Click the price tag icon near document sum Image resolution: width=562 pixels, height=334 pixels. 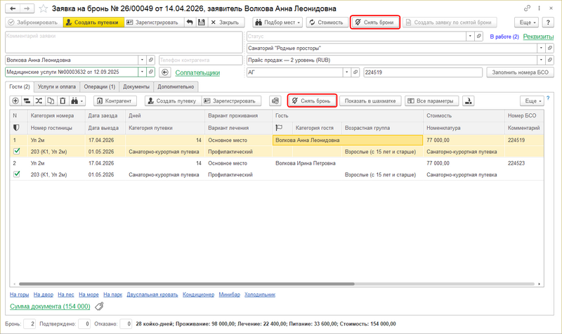coord(100,307)
